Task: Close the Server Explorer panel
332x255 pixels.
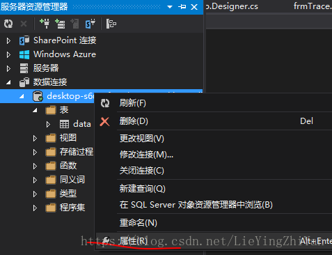Action: coord(194,7)
